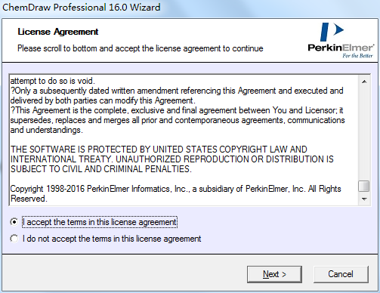This screenshot has width=380, height=293.
Task: Click the 'License Agreement' heading
Action: pyautogui.click(x=58, y=32)
